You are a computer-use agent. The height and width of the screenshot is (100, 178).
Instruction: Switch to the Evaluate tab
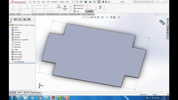pyautogui.click(x=34, y=14)
